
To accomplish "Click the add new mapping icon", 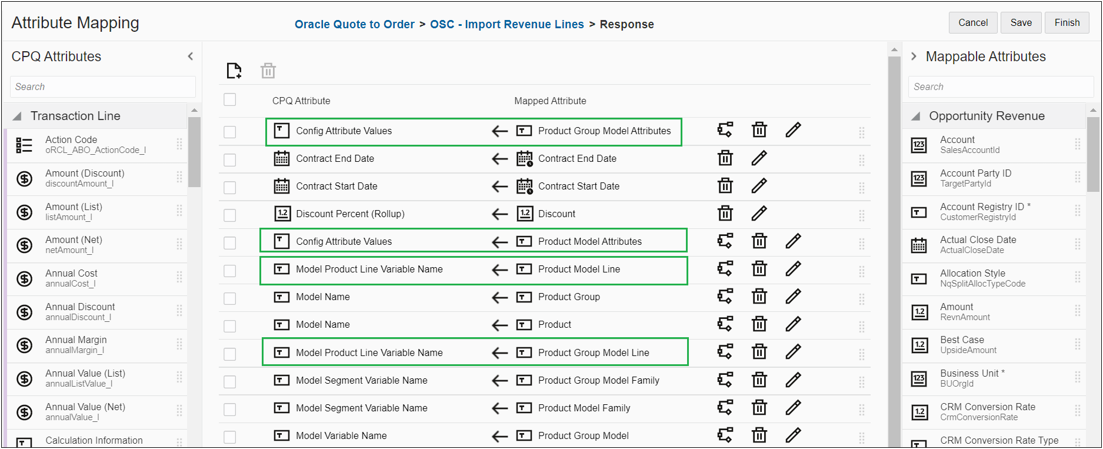I will (234, 71).
